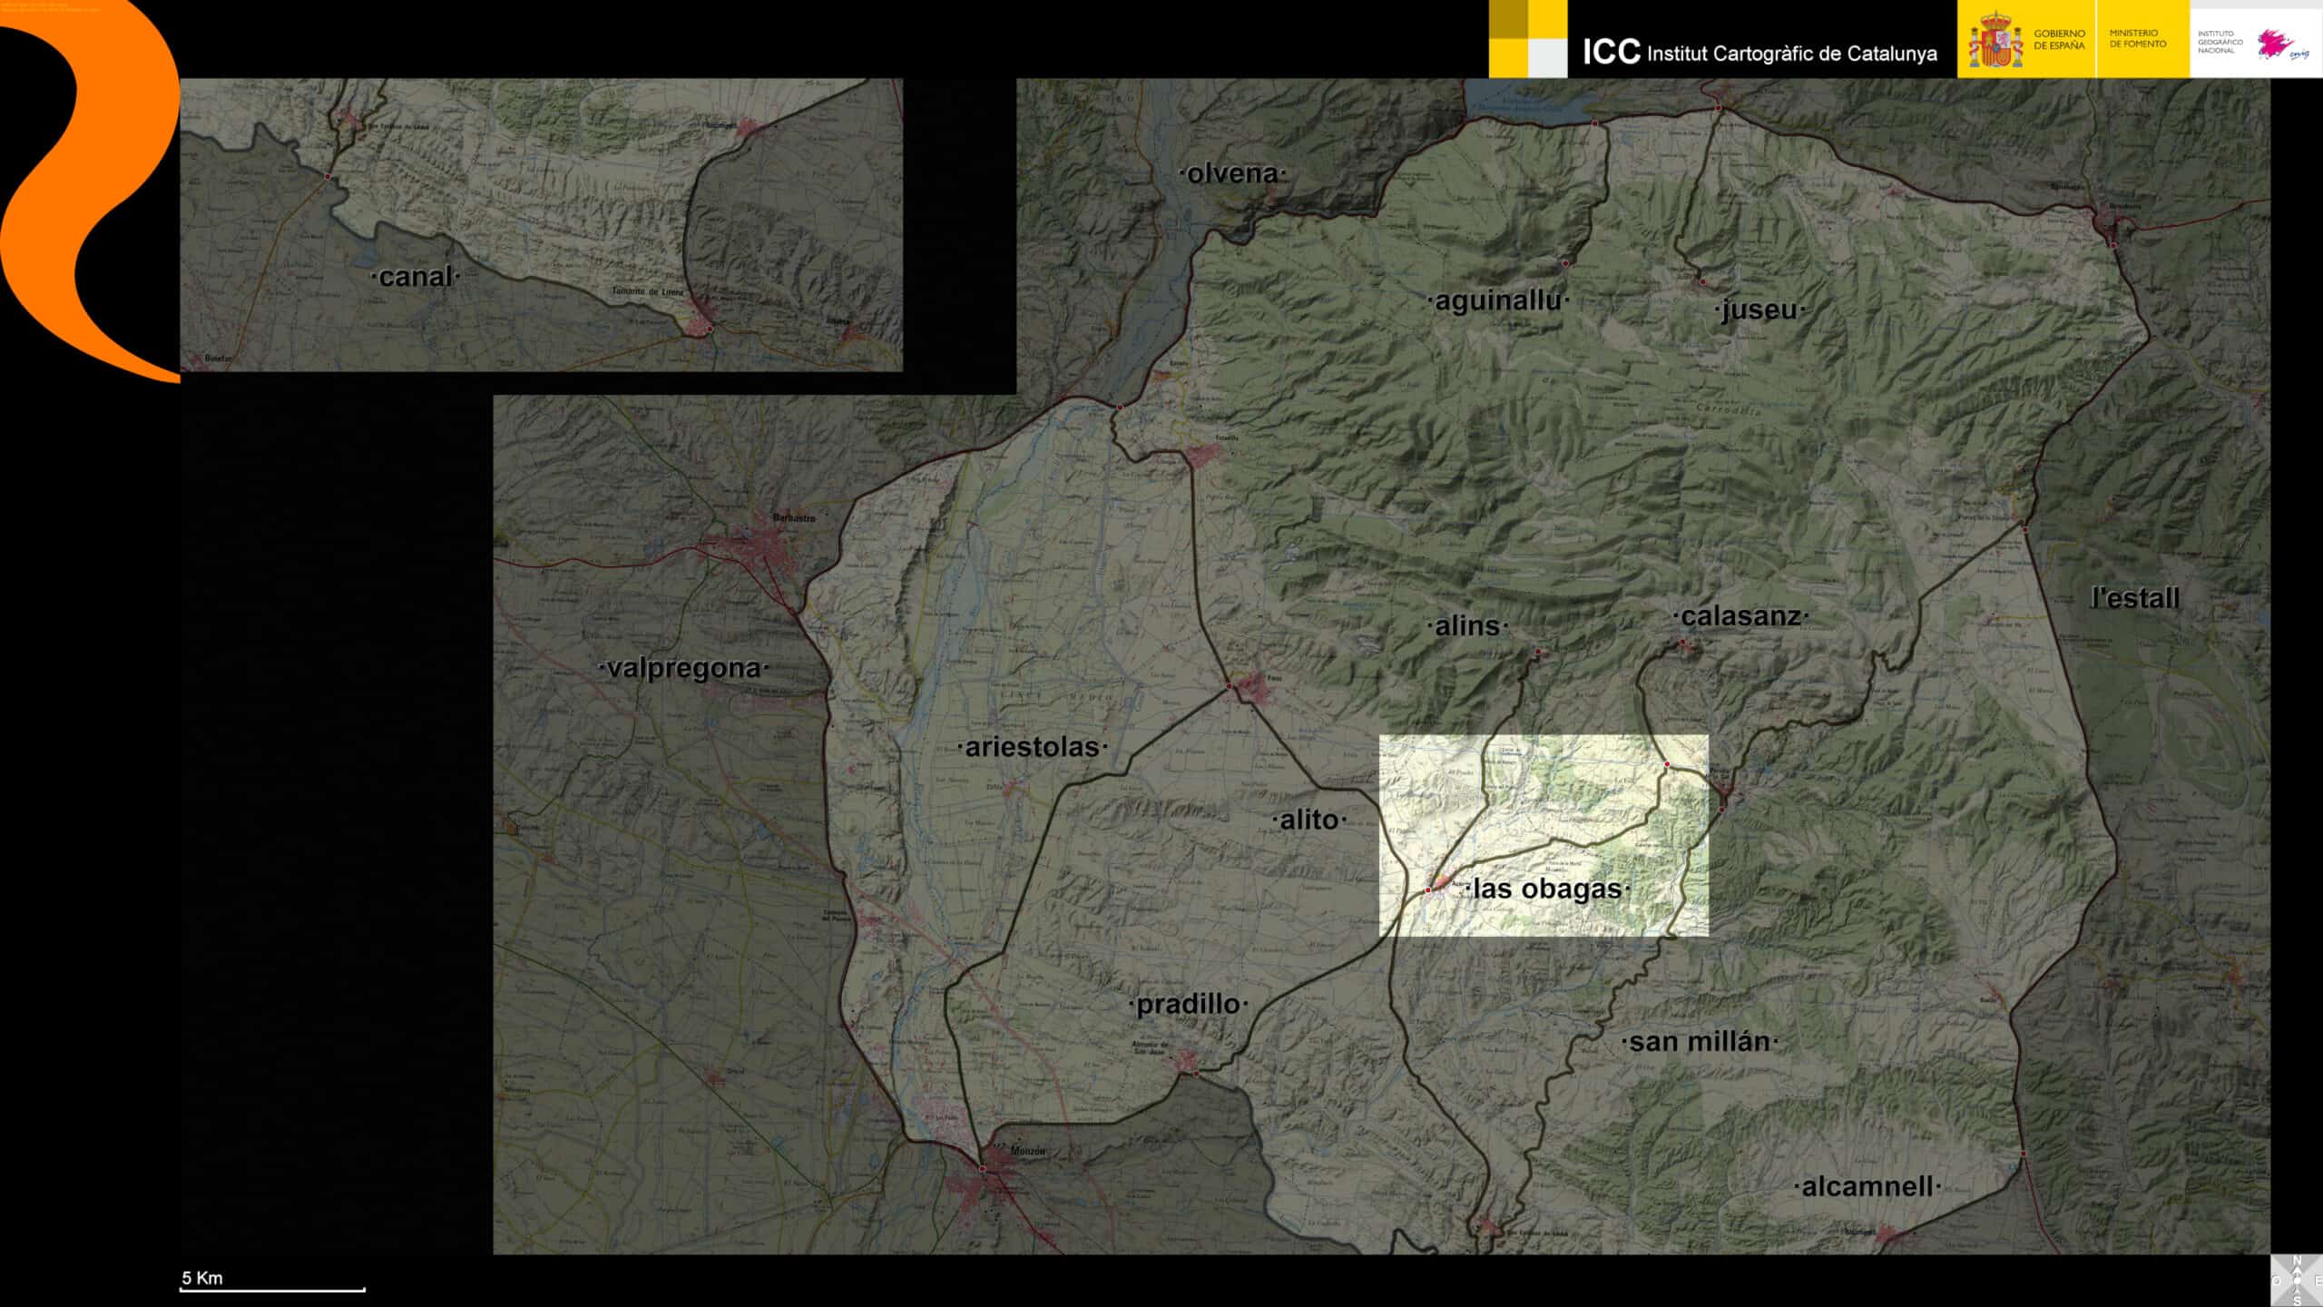The image size is (2323, 1307).
Task: Click the ICC yellow squares logo
Action: (x=1527, y=39)
